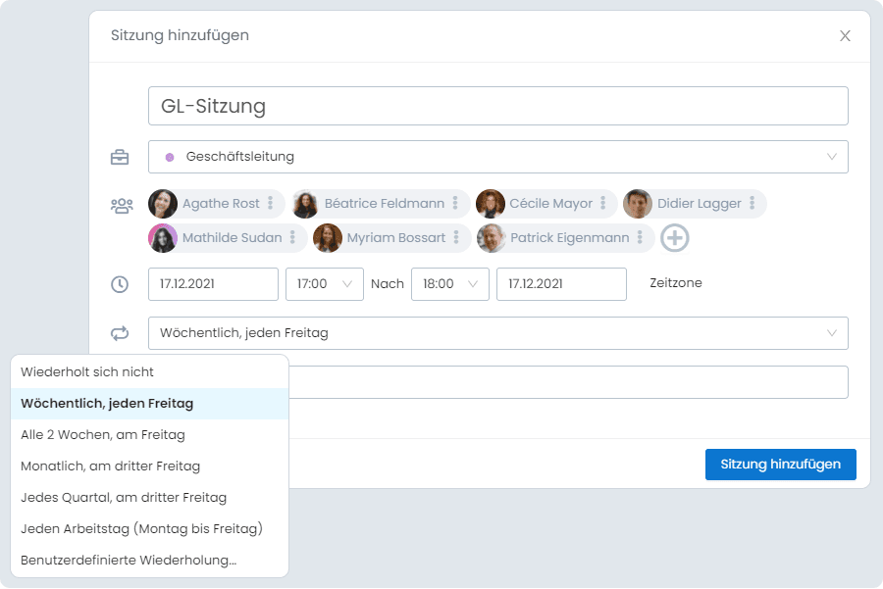Open the 18:00 end time dropdown
Viewport: 883px width, 589px height.
[x=450, y=284]
